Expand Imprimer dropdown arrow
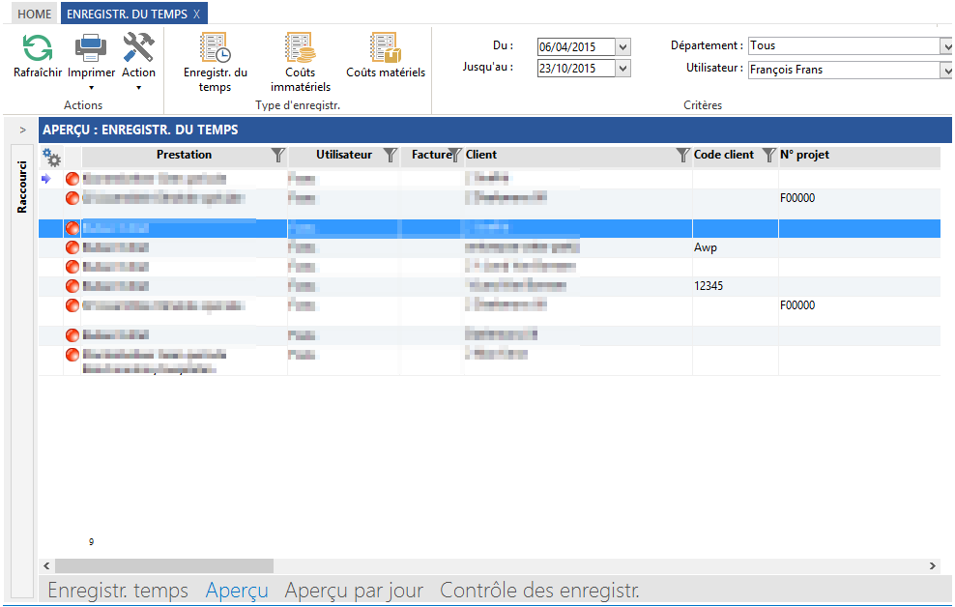955x607 pixels. pyautogui.click(x=92, y=88)
